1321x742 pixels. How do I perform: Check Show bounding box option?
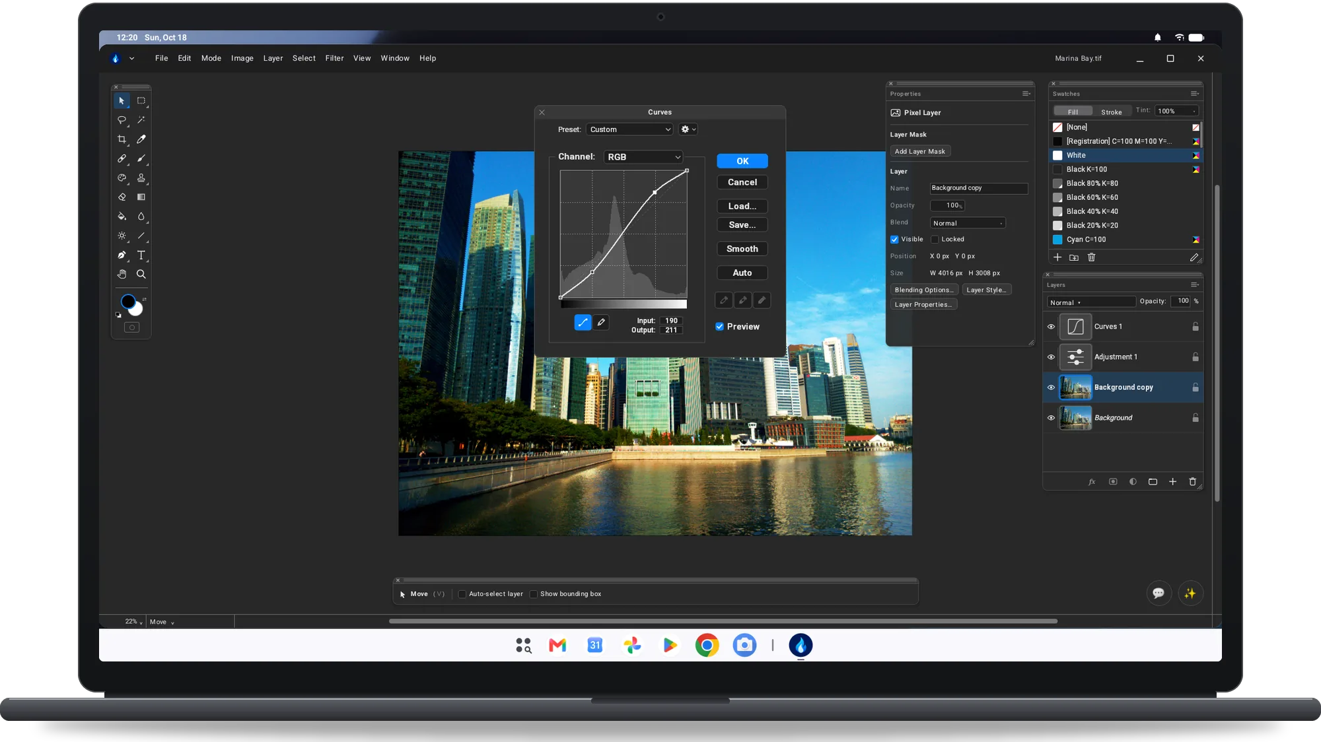(x=534, y=594)
